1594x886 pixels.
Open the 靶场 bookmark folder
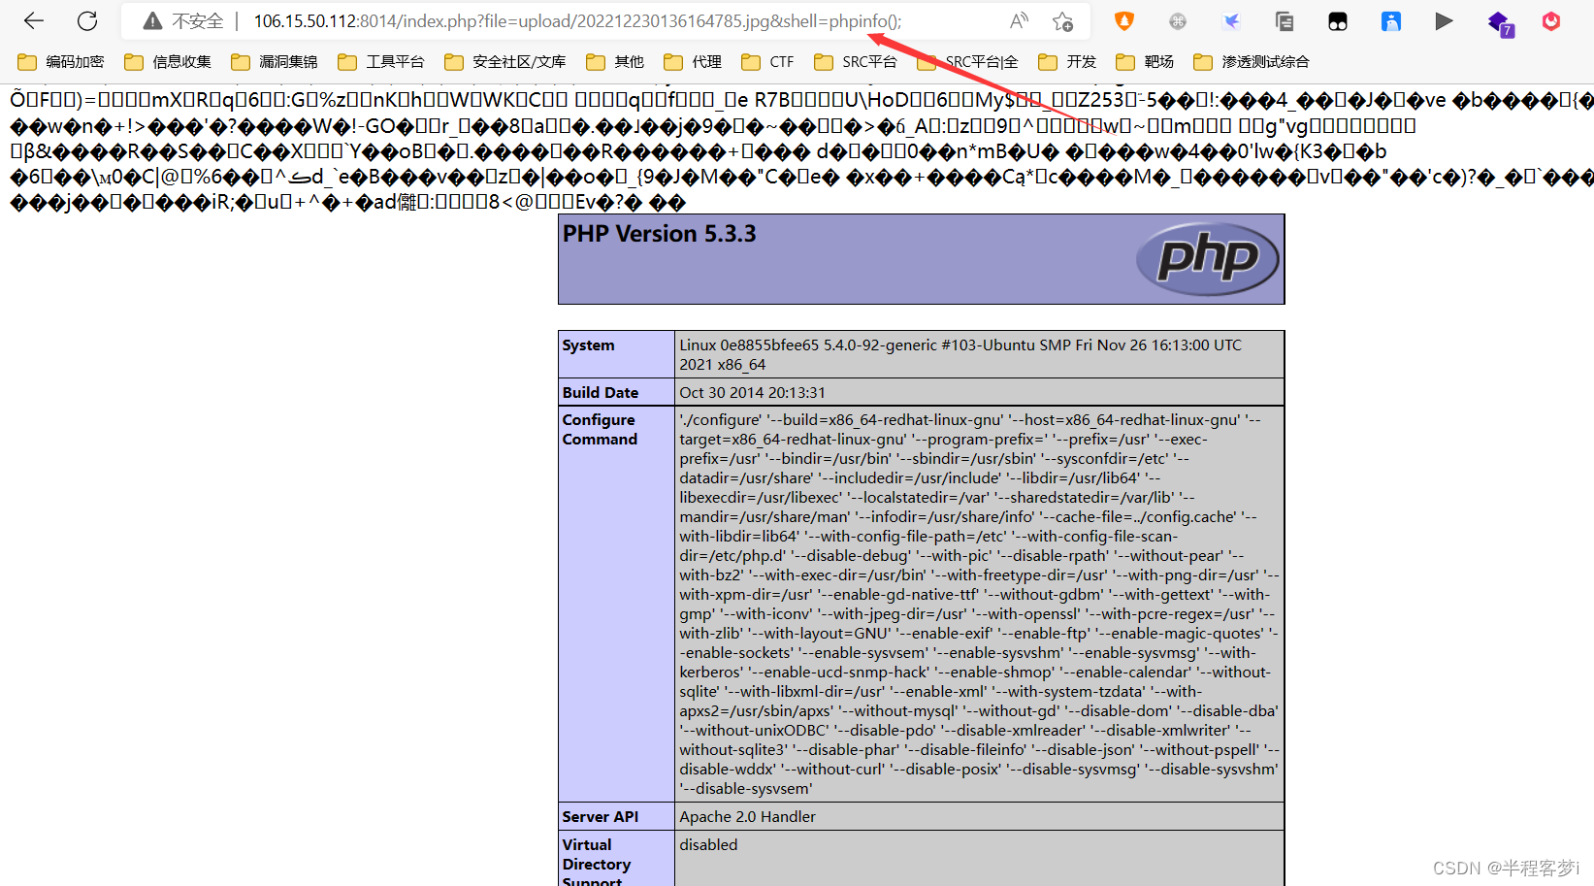1145,62
